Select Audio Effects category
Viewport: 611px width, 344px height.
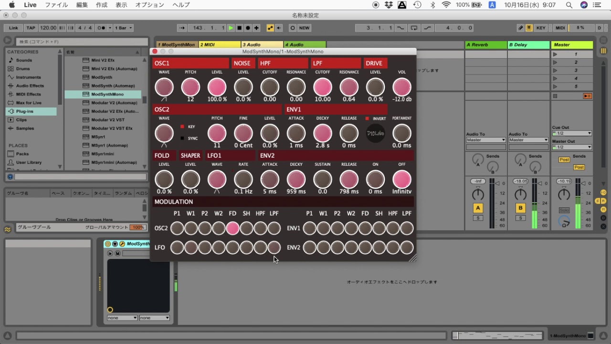coord(30,86)
